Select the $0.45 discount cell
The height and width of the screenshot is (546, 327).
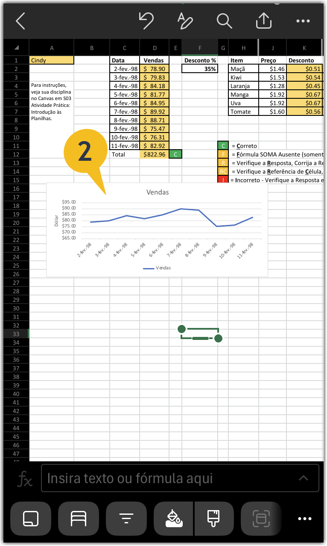[305, 86]
